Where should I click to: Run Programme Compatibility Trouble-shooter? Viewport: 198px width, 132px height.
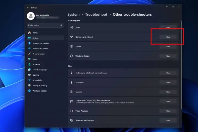click(x=168, y=101)
